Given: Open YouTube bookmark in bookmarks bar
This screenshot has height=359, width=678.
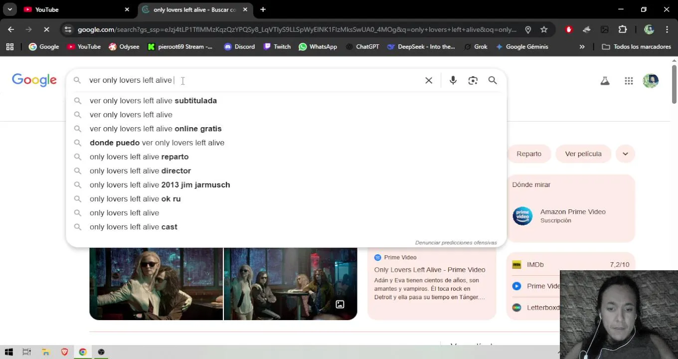Looking at the screenshot, I should click(84, 46).
